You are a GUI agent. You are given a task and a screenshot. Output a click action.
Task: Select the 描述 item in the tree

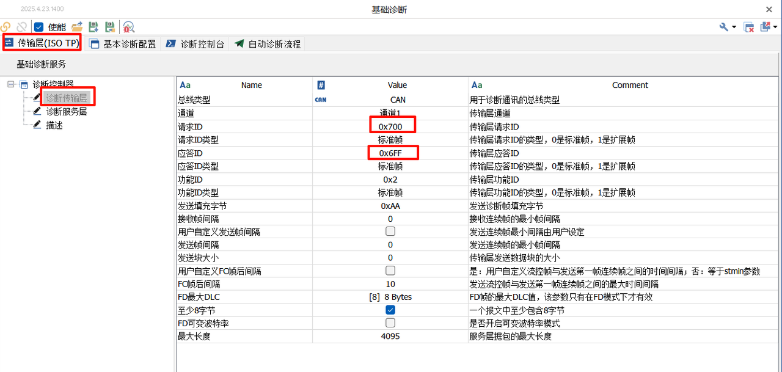click(54, 125)
